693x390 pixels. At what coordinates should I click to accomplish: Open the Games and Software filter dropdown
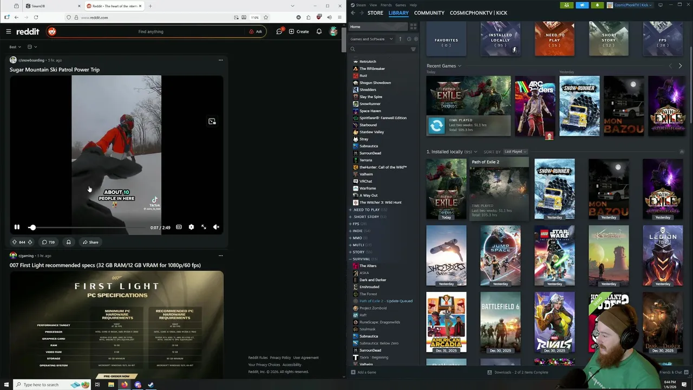(371, 39)
